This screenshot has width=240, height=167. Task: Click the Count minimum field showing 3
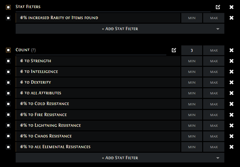click(x=192, y=50)
